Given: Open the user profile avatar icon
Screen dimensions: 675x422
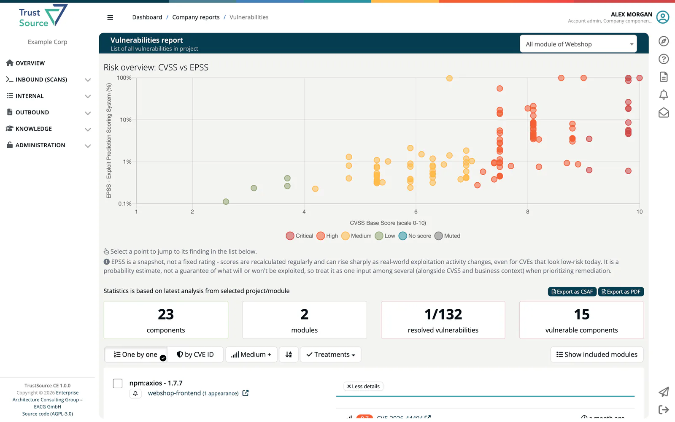Looking at the screenshot, I should point(663,17).
